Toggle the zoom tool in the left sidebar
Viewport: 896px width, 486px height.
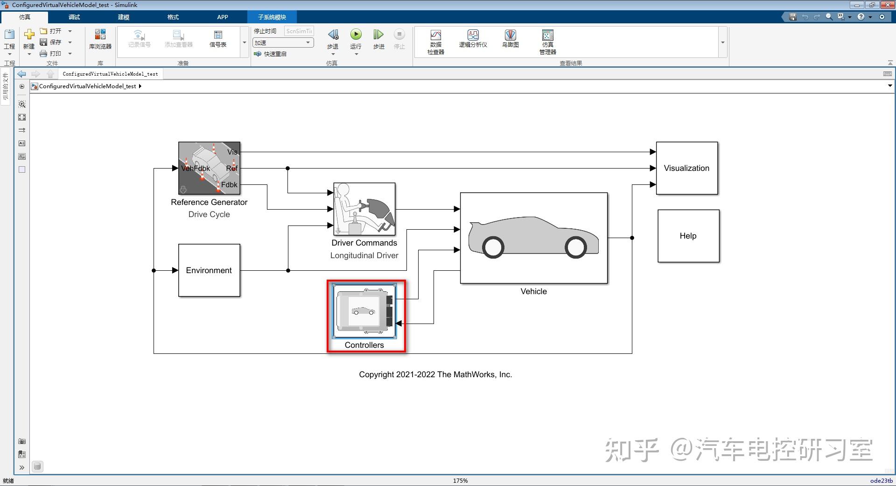point(21,104)
